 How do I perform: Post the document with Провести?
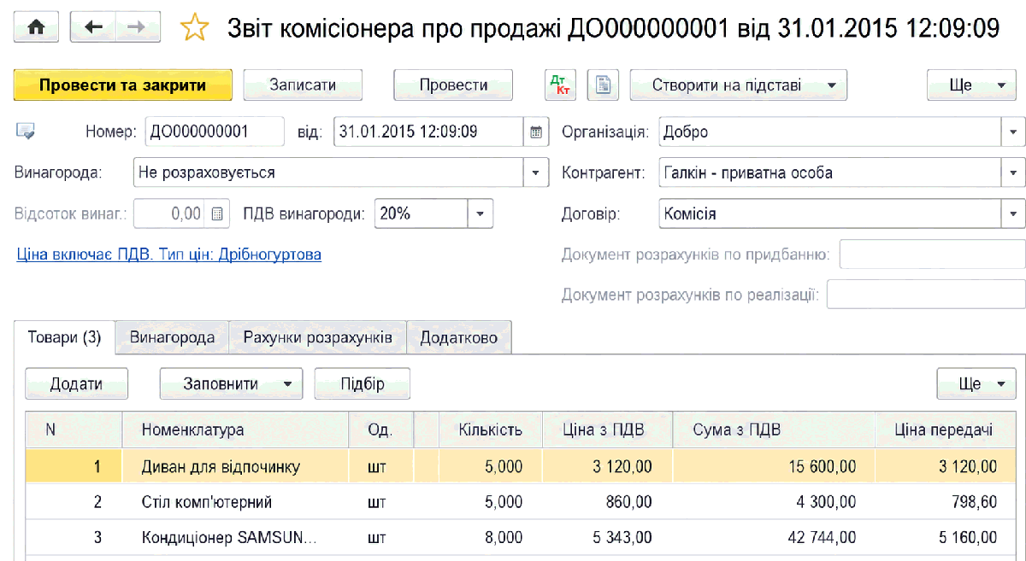tap(453, 85)
